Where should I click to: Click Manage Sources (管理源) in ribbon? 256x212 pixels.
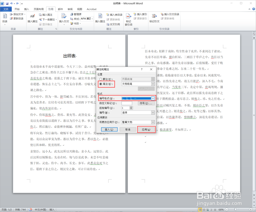[76, 14]
